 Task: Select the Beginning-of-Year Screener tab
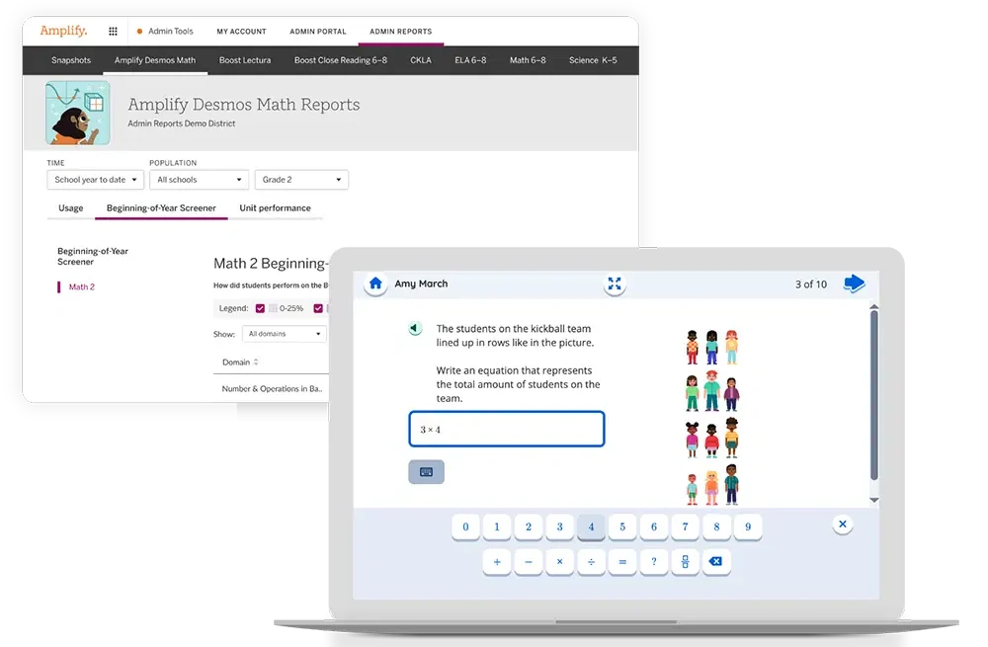(161, 207)
